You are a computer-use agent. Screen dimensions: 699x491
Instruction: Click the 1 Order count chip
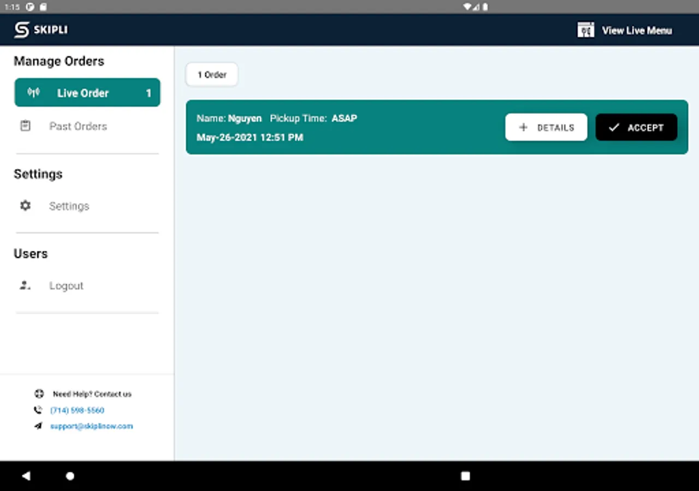[212, 75]
